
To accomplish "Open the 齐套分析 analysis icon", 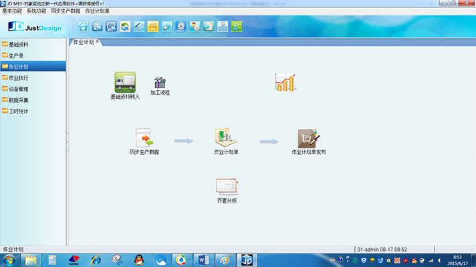I will click(x=227, y=187).
